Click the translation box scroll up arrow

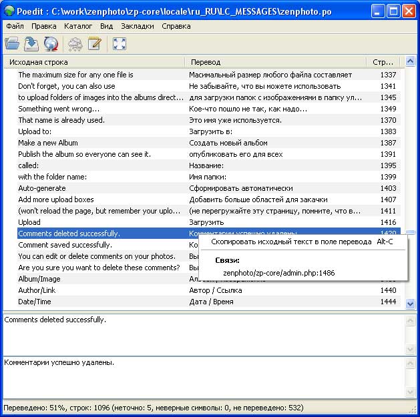pos(410,363)
